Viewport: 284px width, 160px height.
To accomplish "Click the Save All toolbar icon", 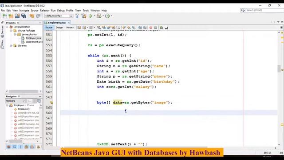I will [x=24, y=16].
